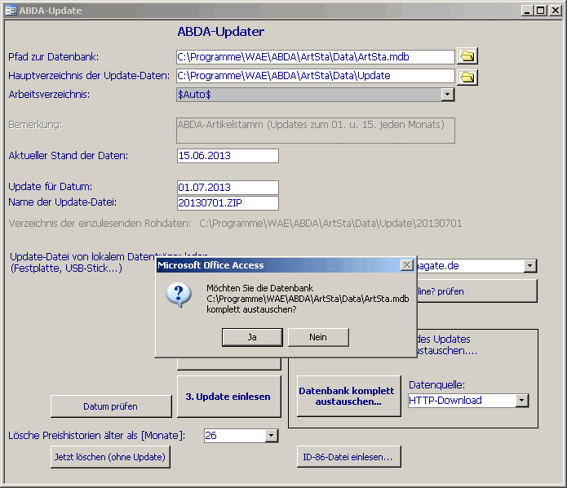
Task: Click the Hauptverzeichnis der Update-Daten field
Action: [316, 76]
